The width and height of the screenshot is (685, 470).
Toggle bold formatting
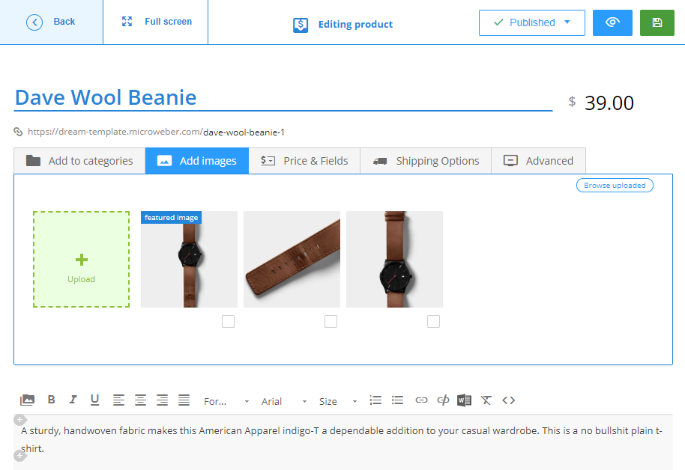point(51,400)
